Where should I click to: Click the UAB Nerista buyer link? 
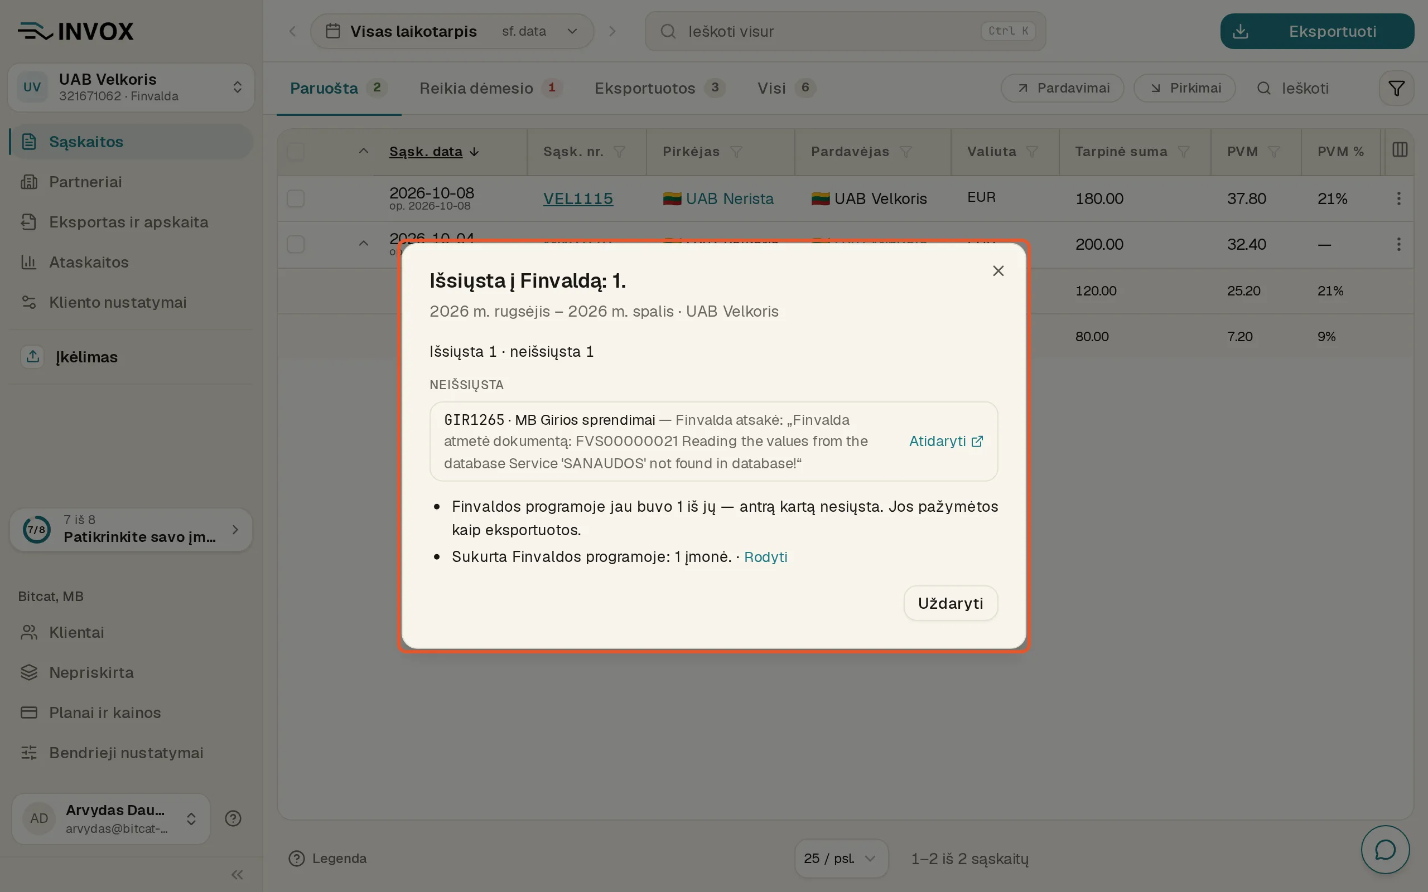pos(730,199)
